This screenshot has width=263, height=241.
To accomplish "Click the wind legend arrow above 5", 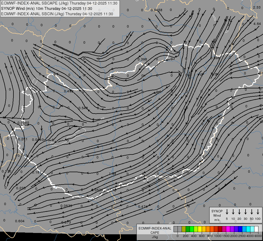I will (227, 212).
